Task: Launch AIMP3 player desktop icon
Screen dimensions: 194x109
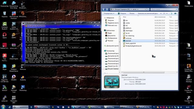Action: [x=14, y=35]
